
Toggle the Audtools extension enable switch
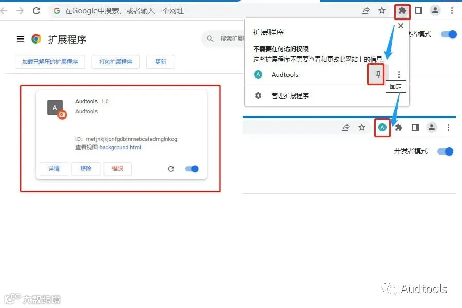coord(192,169)
